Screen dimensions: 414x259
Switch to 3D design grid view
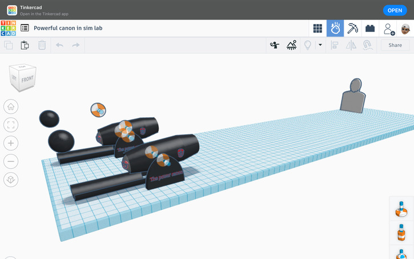317,28
